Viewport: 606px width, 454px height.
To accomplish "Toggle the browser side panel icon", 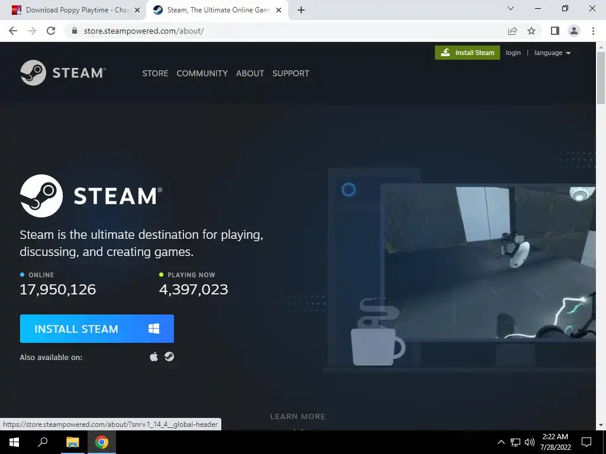I will 555,31.
